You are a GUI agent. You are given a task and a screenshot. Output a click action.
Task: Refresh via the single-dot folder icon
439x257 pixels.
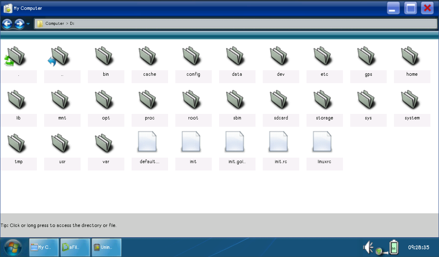pos(15,56)
